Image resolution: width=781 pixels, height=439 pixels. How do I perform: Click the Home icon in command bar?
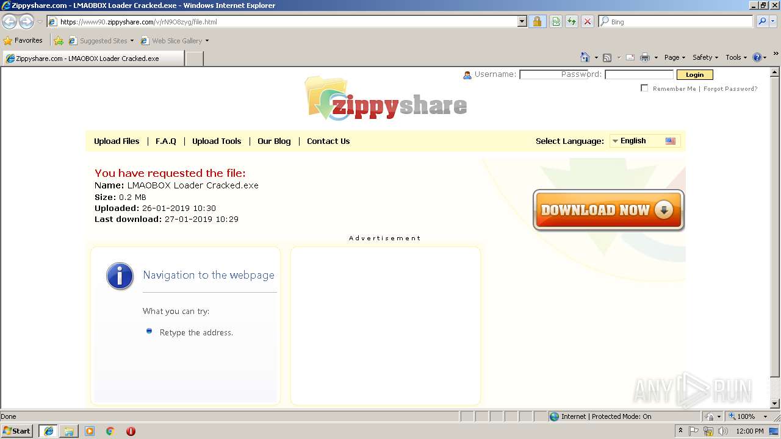click(x=585, y=57)
